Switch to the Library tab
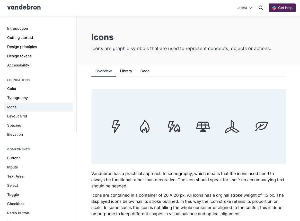The height and width of the screenshot is (221, 300). point(126,71)
